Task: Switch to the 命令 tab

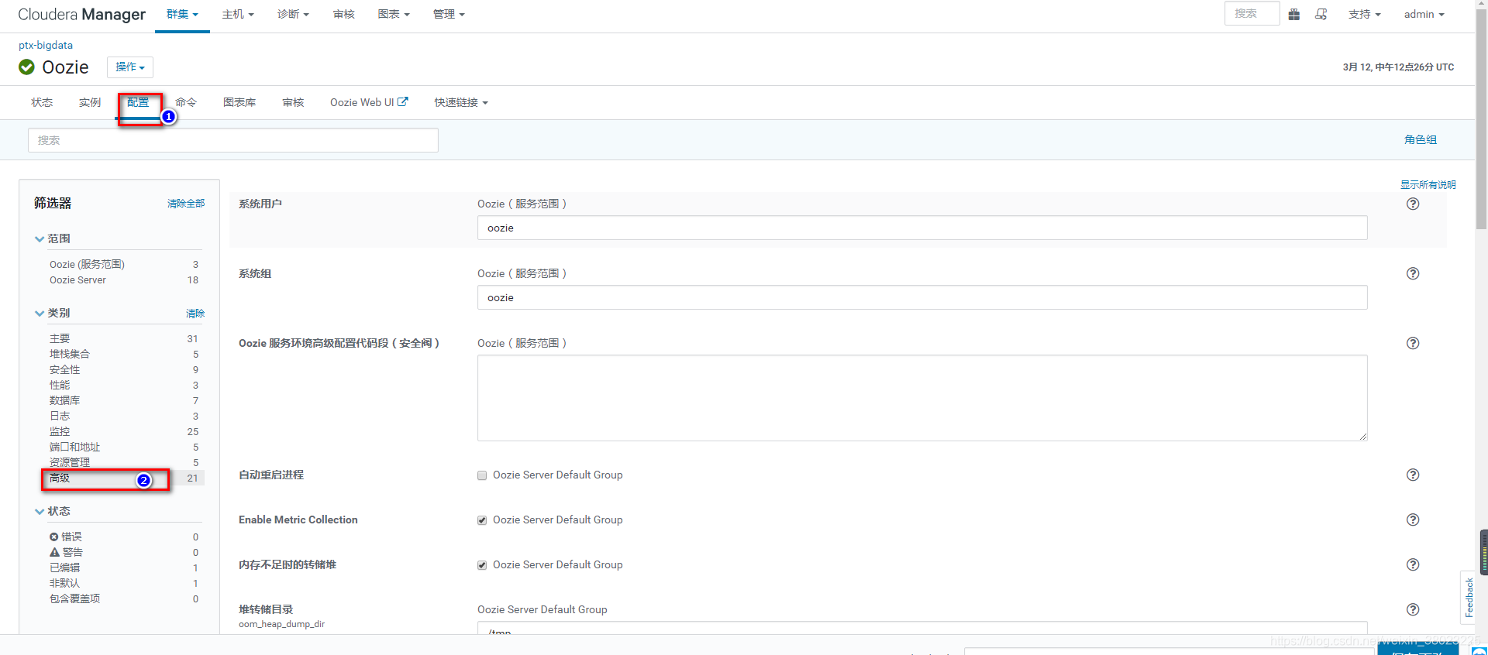Action: (x=186, y=102)
